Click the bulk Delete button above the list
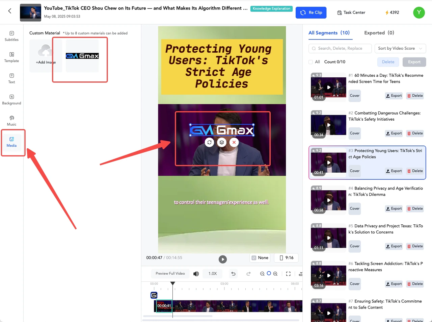Image resolution: width=432 pixels, height=322 pixels. pos(388,62)
